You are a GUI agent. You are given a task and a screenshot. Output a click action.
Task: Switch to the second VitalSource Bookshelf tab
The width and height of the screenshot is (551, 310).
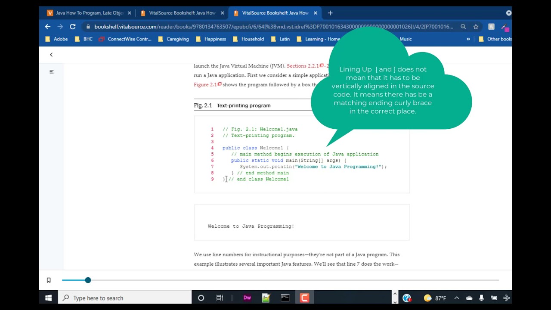182,13
